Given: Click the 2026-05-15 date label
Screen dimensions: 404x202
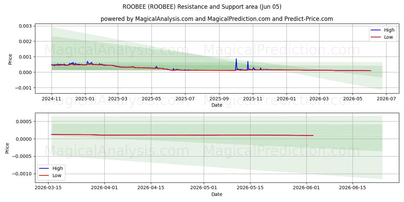Looking at the screenshot, I should 250,188.
